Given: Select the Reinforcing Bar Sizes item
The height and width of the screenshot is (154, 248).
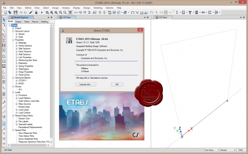Looking at the screenshot, I should tap(28, 60).
